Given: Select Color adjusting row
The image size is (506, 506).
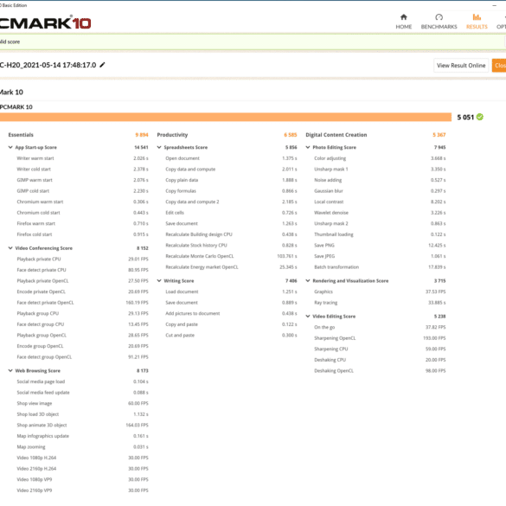Looking at the screenshot, I should point(380,158).
